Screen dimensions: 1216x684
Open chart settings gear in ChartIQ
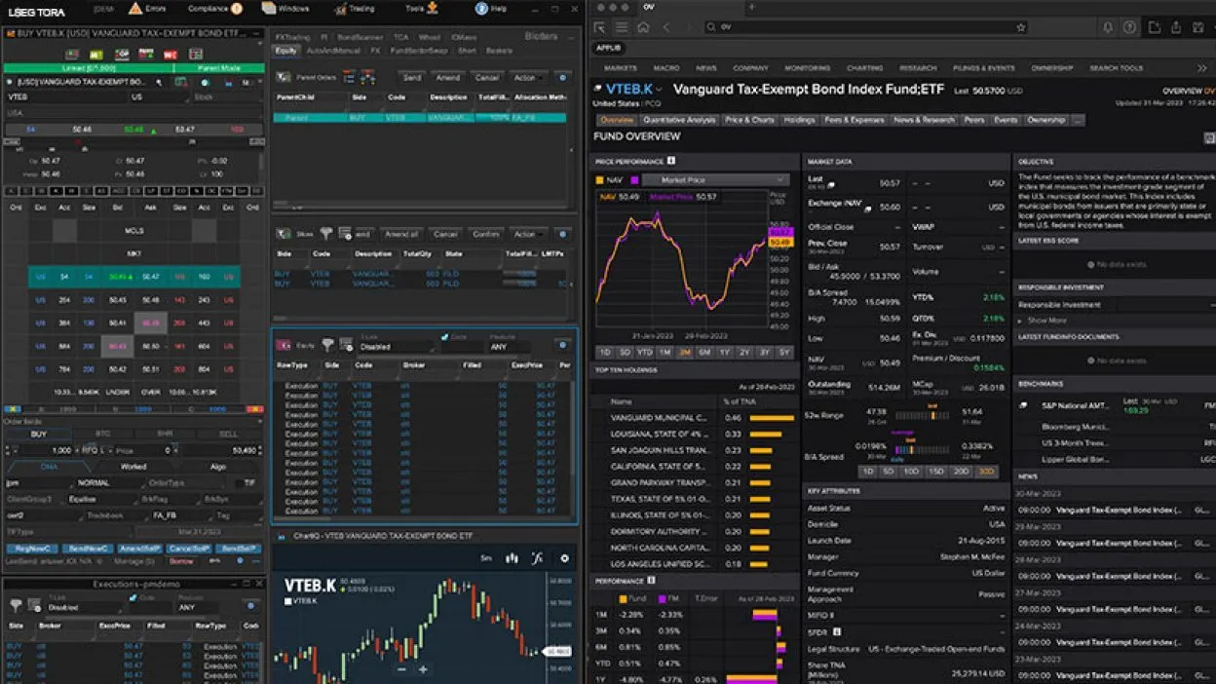(564, 558)
